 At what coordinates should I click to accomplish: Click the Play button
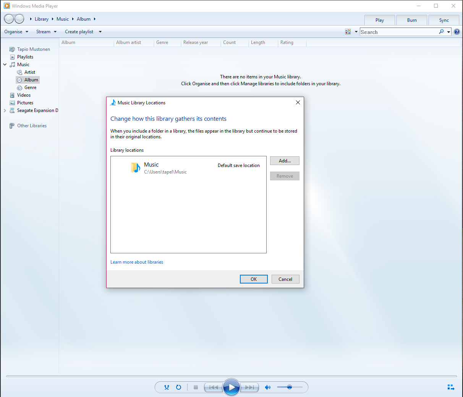(x=231, y=387)
